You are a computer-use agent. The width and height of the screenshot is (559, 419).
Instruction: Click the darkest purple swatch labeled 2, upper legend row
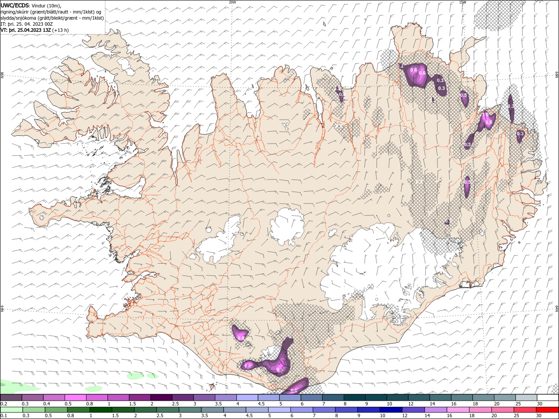click(x=161, y=398)
